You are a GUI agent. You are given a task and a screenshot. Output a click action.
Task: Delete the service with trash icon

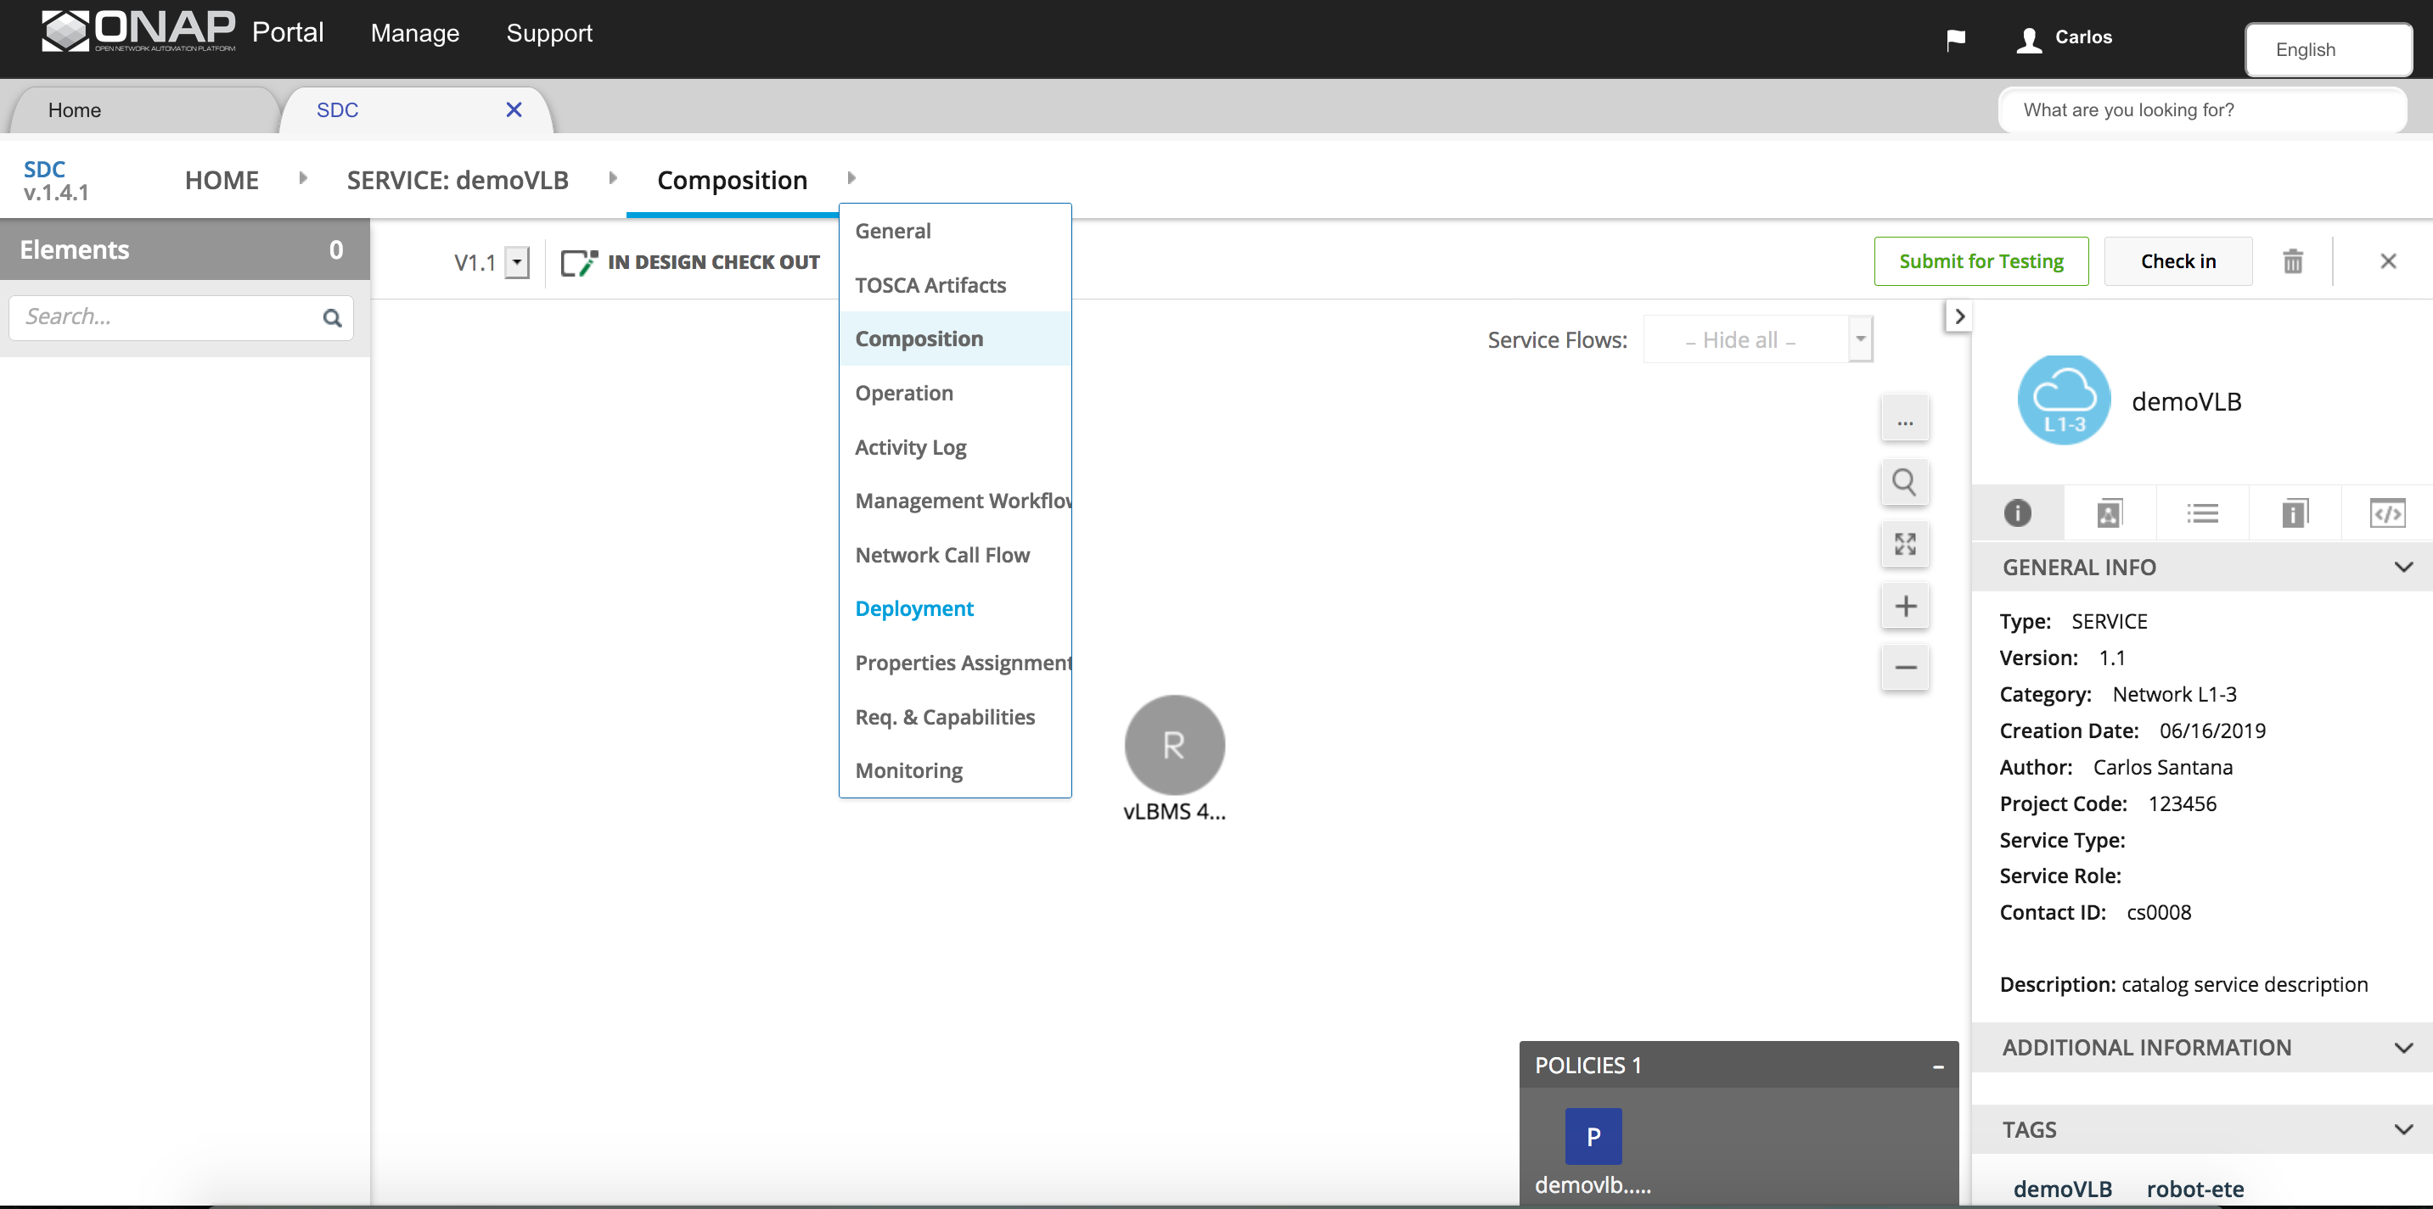[x=2293, y=261]
